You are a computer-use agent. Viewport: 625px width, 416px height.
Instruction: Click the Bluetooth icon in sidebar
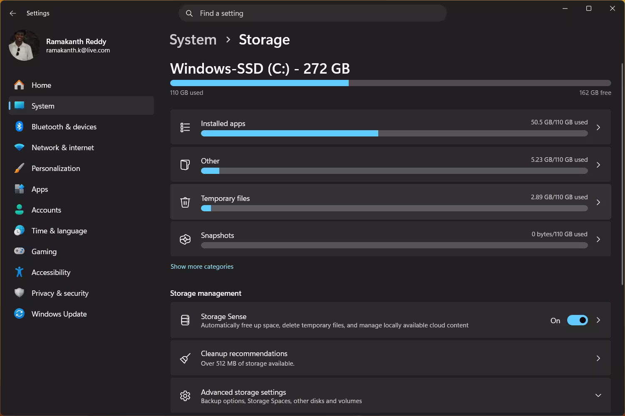pyautogui.click(x=19, y=126)
